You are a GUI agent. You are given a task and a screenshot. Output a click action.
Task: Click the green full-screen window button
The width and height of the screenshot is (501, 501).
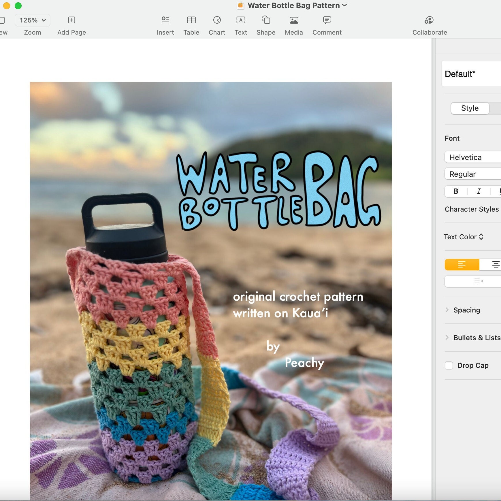coord(18,5)
